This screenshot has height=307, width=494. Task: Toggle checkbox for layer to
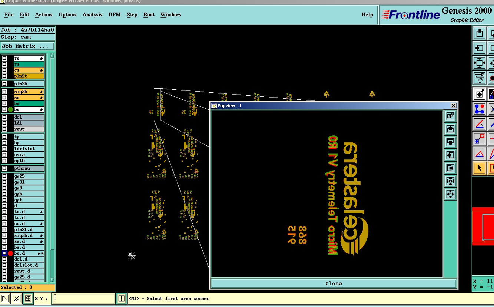tap(4, 58)
